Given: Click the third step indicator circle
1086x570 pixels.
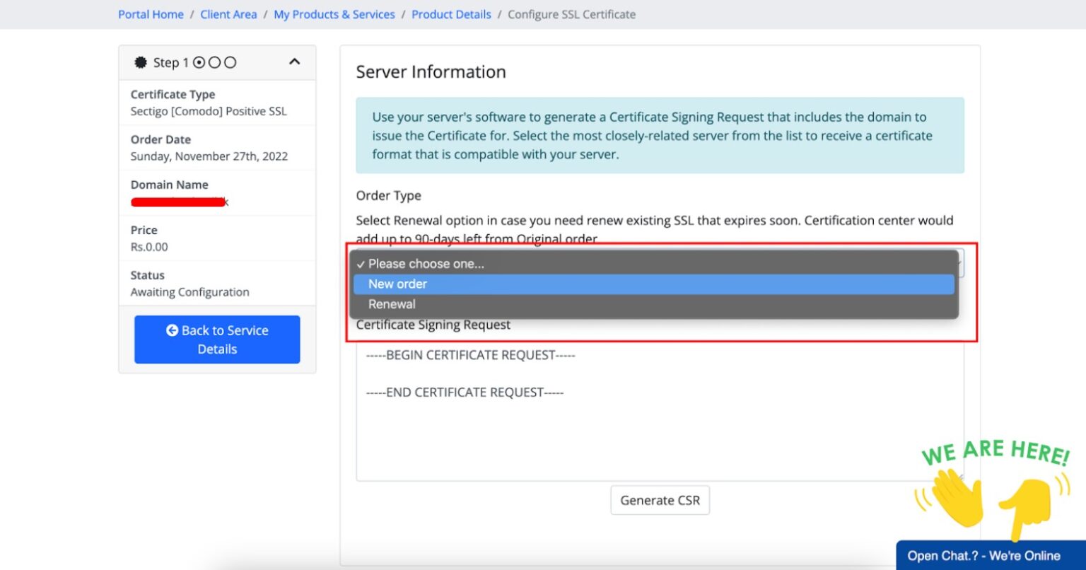Looking at the screenshot, I should [230, 63].
